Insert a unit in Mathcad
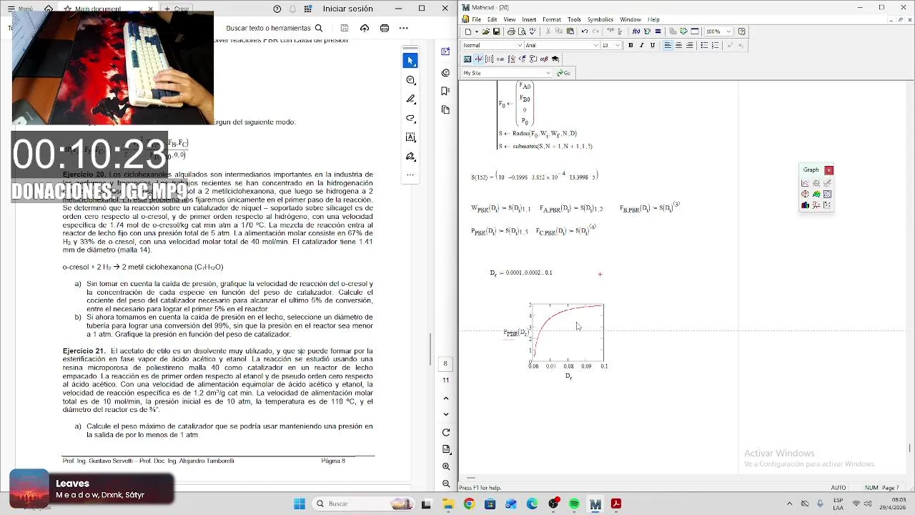Viewport: 915px width, 515px height. click(647, 31)
